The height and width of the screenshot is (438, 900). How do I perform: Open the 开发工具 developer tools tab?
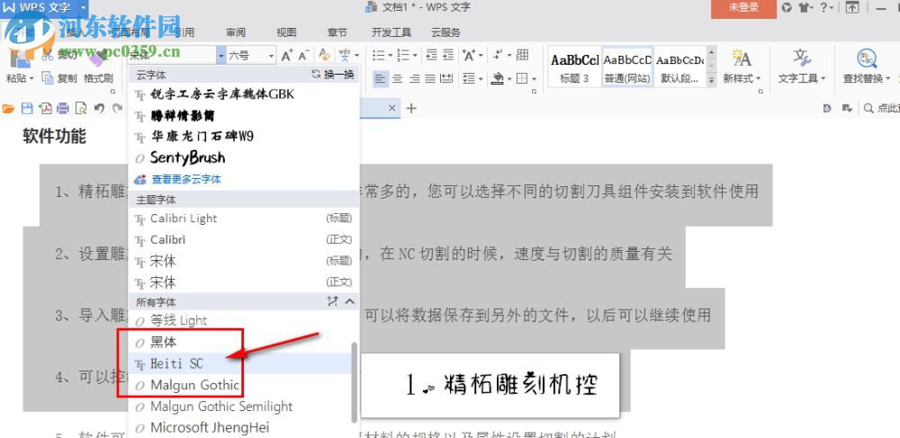click(392, 32)
